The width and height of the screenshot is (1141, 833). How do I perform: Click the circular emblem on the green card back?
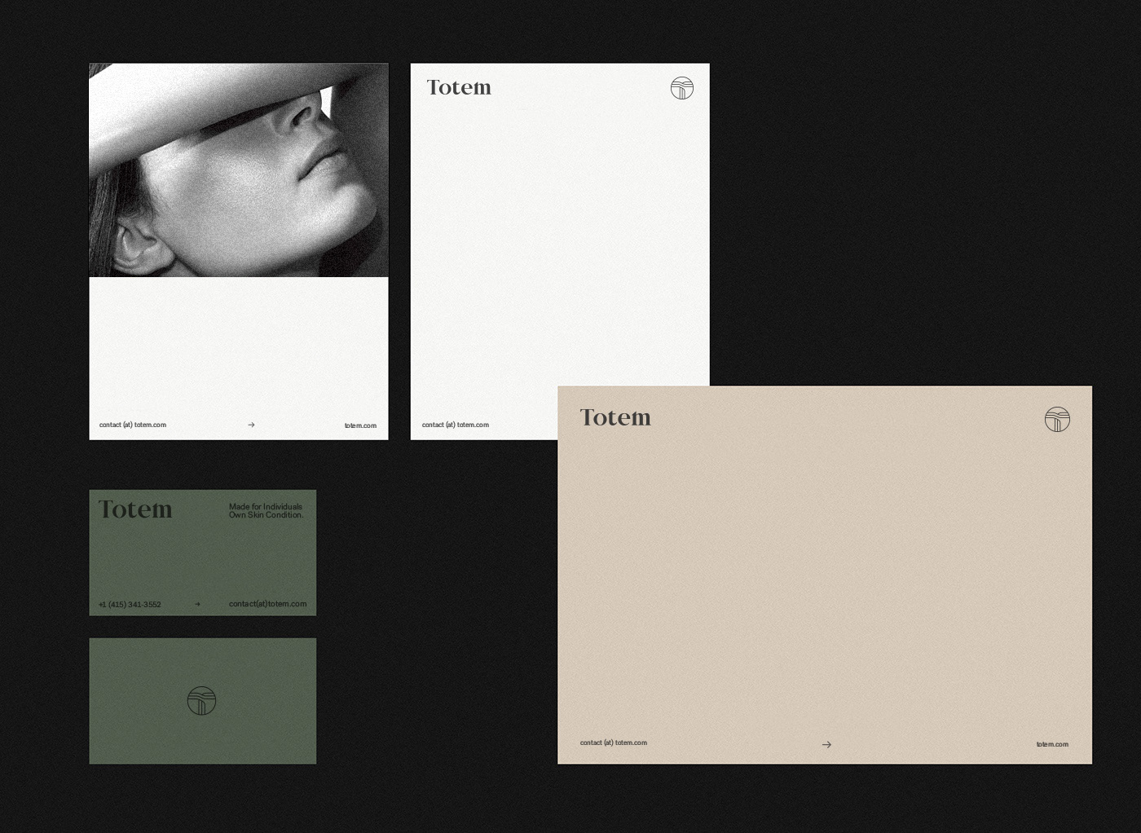tap(201, 701)
